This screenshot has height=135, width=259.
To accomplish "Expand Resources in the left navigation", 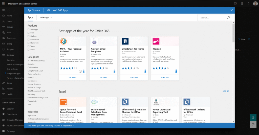I will point(11,38).
